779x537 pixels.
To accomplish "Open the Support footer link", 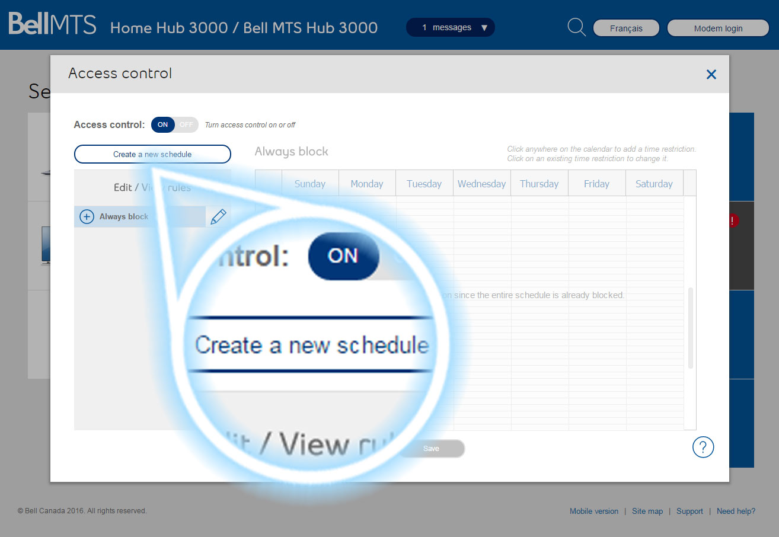I will click(689, 512).
